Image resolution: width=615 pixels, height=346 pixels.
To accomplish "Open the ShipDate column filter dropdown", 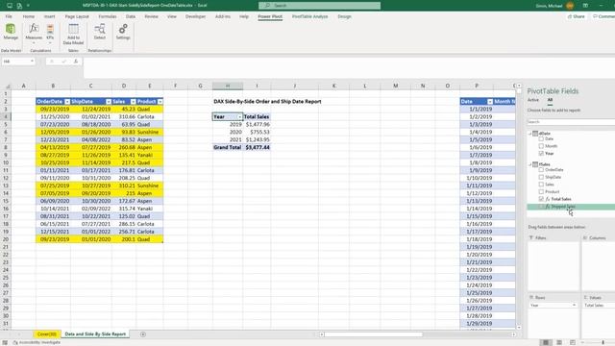I will (109, 102).
